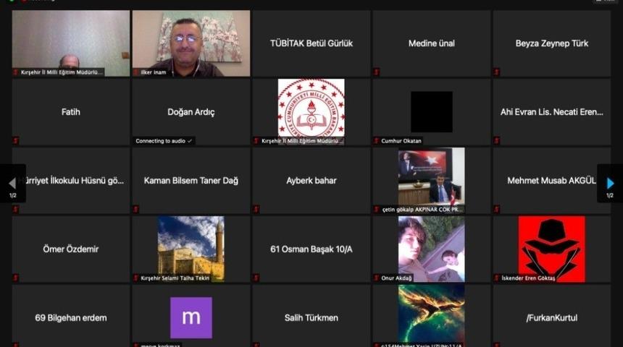Viewport: 623px width, 347px height.
Task: Select ilker inam's video tile
Action: pos(191,42)
